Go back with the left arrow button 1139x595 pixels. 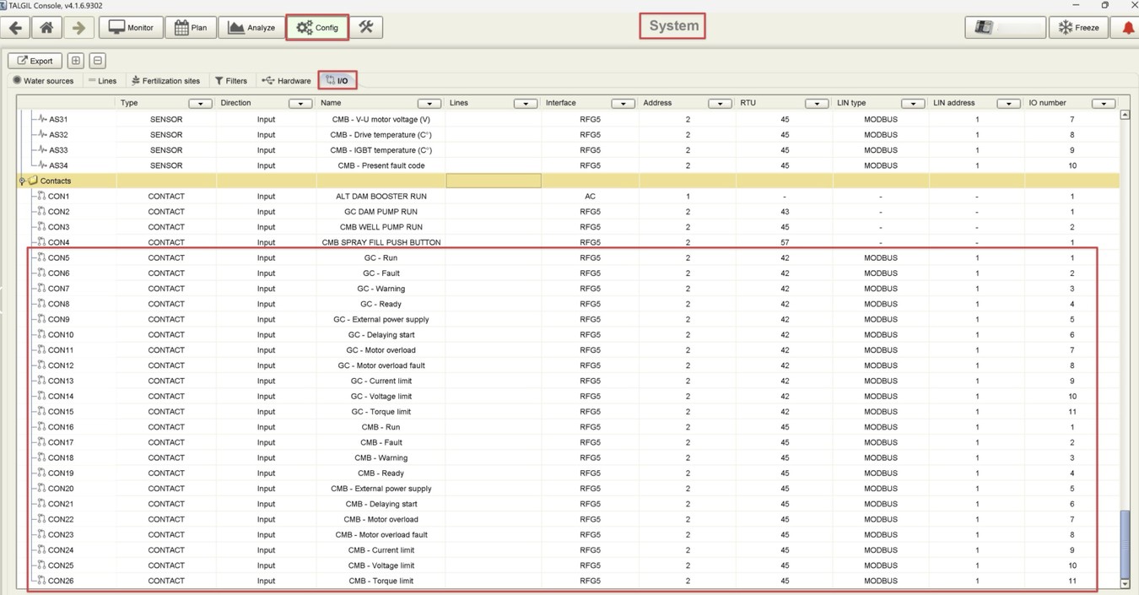(15, 27)
